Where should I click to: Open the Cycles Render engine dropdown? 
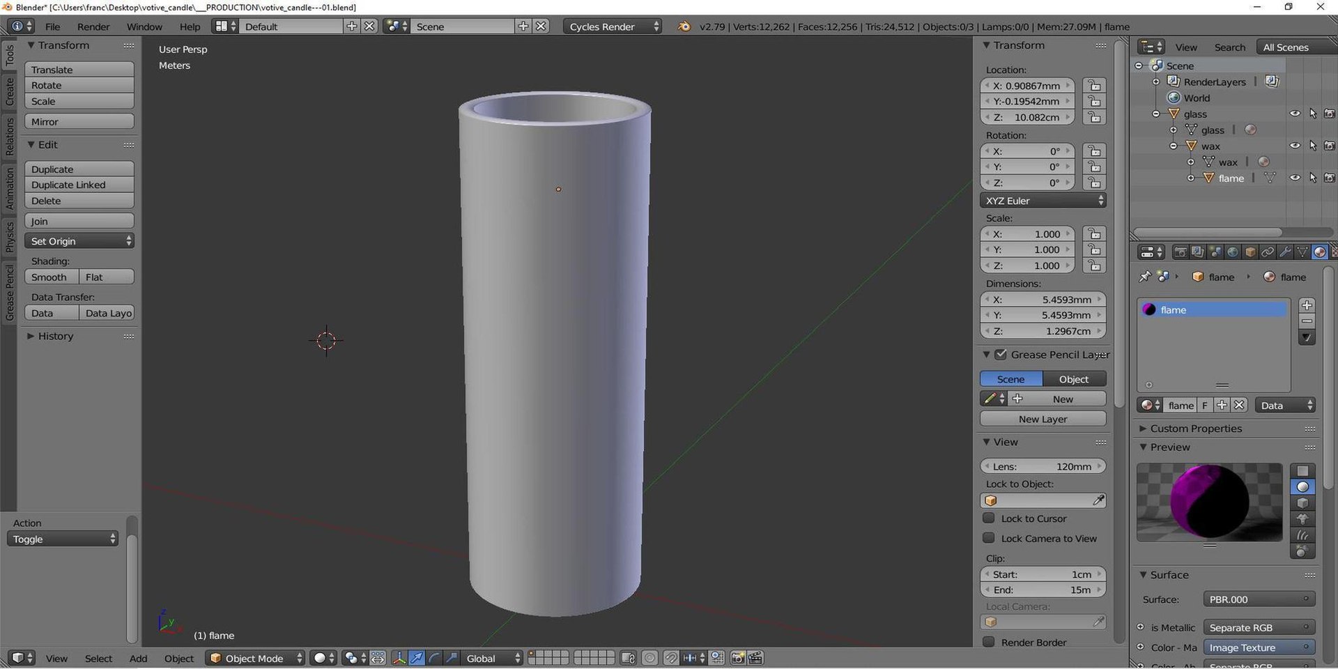[613, 26]
